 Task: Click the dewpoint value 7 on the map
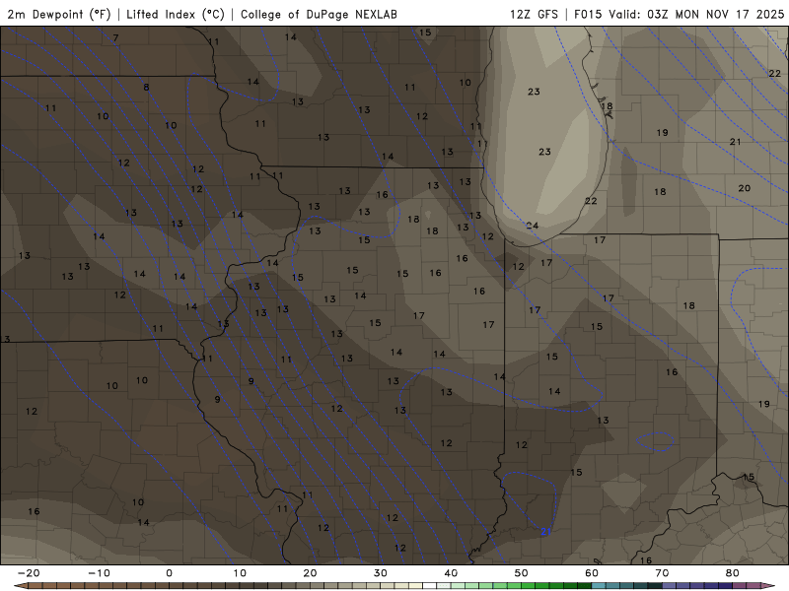tap(116, 37)
